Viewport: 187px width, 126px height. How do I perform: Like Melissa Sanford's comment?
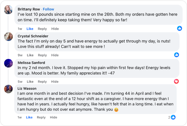30,81
